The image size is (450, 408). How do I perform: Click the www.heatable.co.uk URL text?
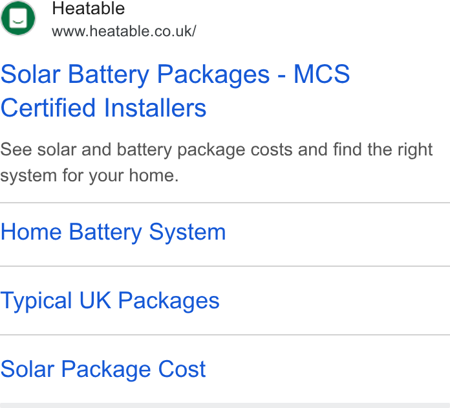[124, 31]
